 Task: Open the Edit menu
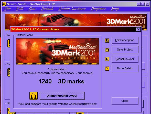(20, 9)
